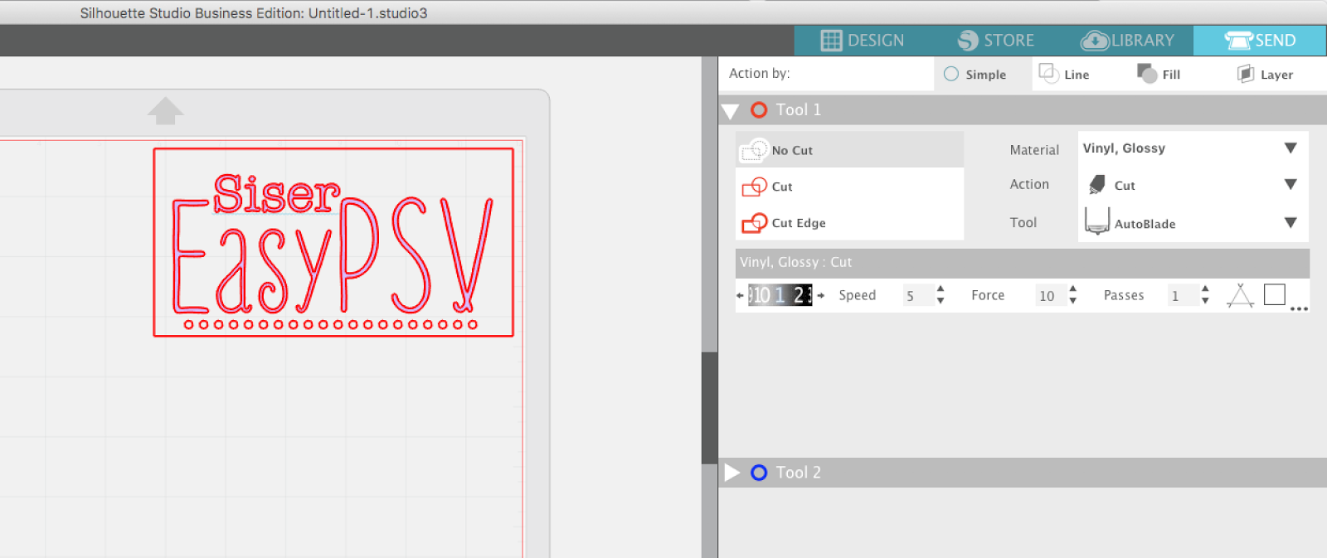Decrease the Speed value with down arrow
The image size is (1327, 558).
pyautogui.click(x=941, y=301)
